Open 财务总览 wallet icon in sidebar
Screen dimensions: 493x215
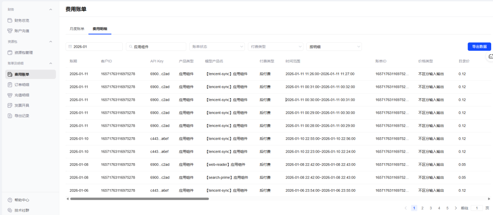[x=10, y=20]
